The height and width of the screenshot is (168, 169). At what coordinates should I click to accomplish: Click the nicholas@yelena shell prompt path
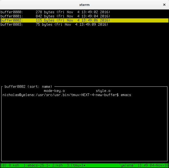[x=61, y=95]
